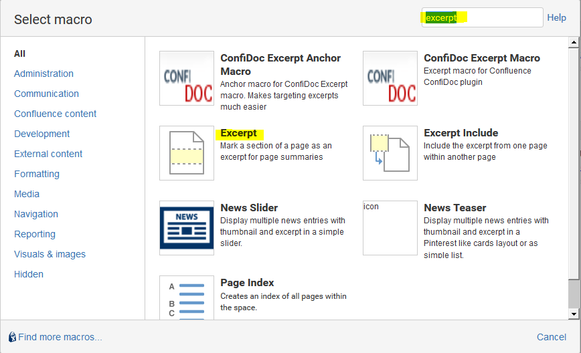The width and height of the screenshot is (581, 353).
Task: Click ConfiDoc Excerpt Anchor Macro title
Action: (x=280, y=65)
